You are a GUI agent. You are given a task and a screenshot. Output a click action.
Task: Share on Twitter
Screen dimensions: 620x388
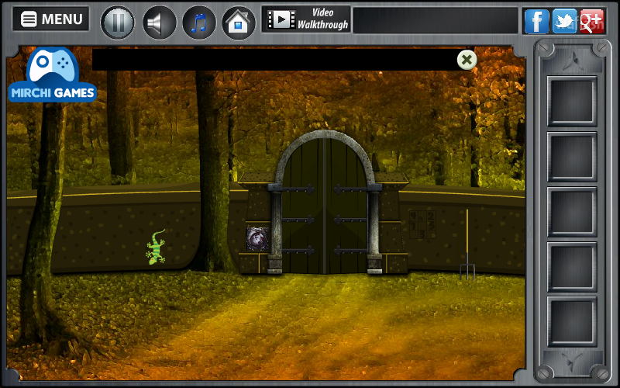564,21
